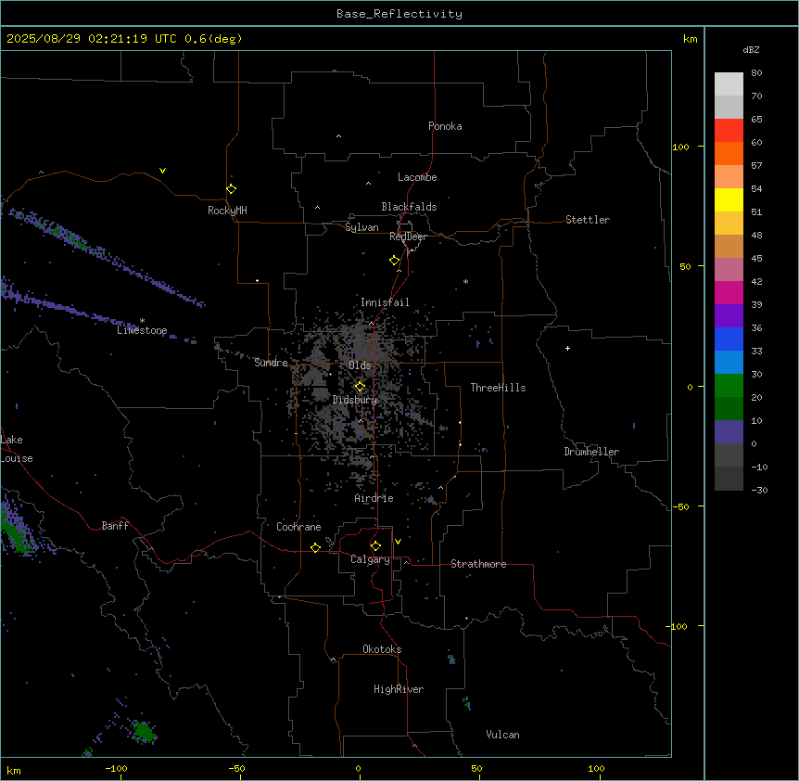Click the Okotoks town label
The width and height of the screenshot is (799, 781).
(x=382, y=649)
